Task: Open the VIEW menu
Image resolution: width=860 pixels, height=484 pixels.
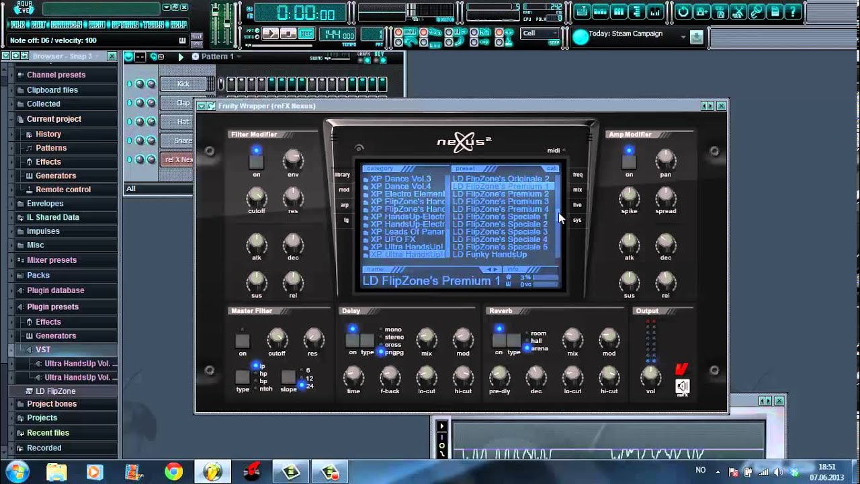Action: tap(97, 25)
